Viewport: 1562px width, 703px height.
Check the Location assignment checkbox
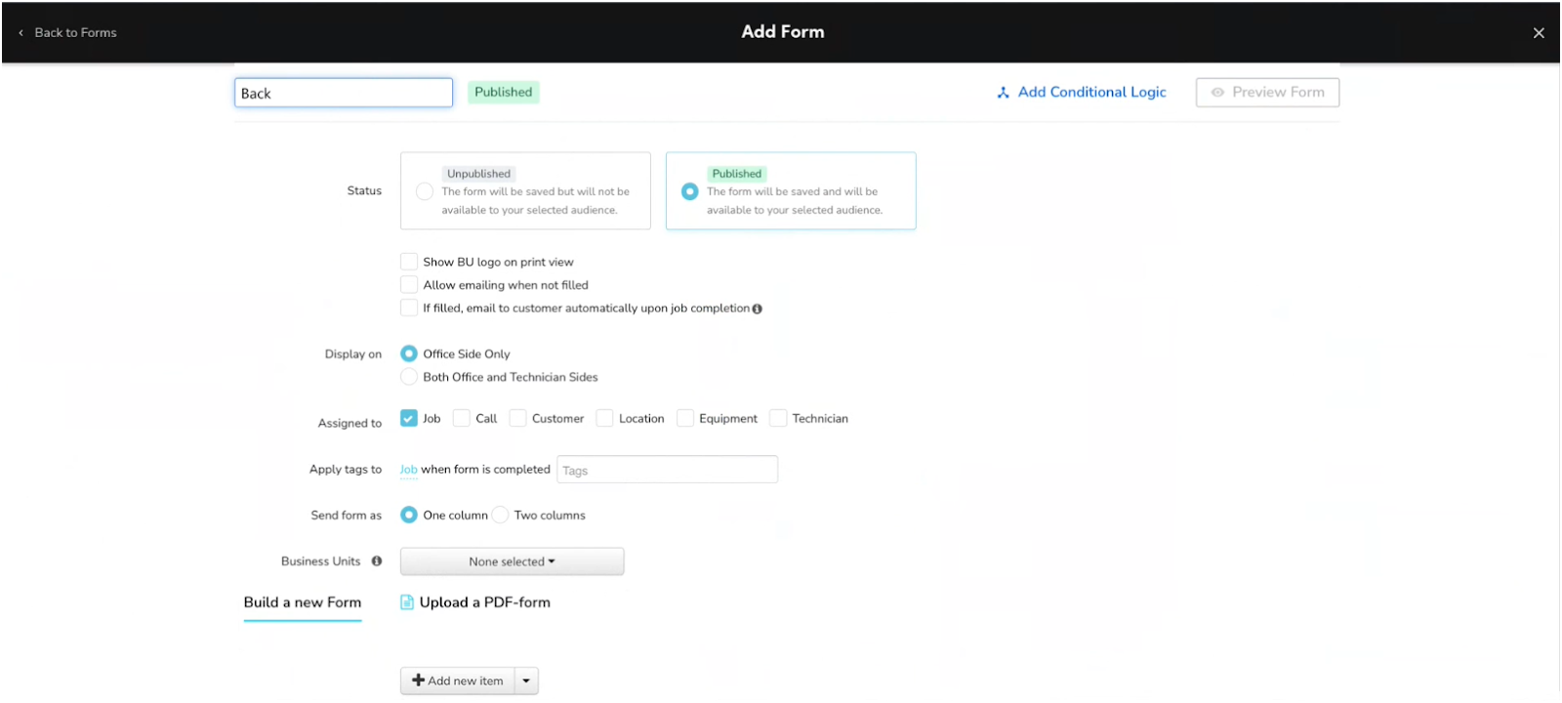click(605, 418)
